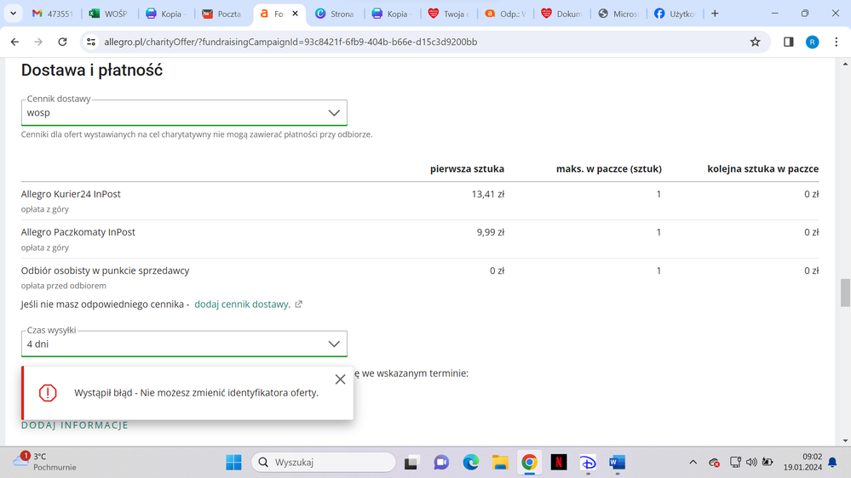Launch Word from the taskbar

pos(618,462)
